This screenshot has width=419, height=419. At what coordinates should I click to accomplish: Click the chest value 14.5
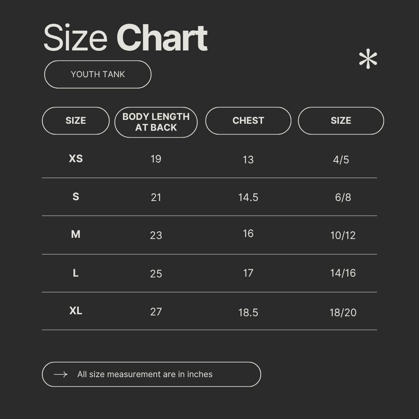248,197
